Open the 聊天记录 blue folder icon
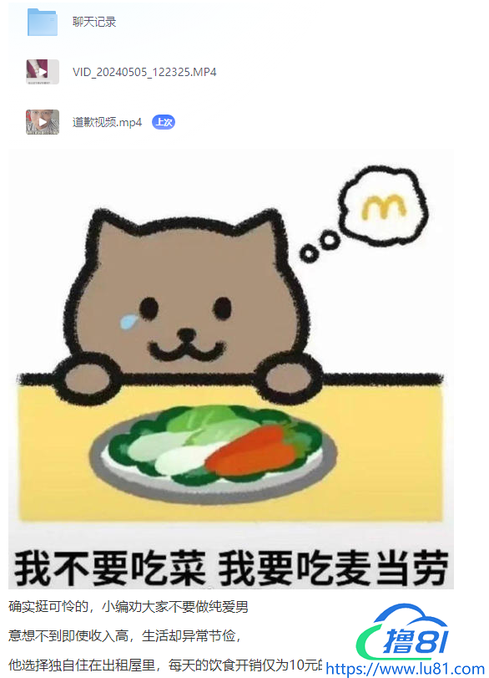 point(43,22)
